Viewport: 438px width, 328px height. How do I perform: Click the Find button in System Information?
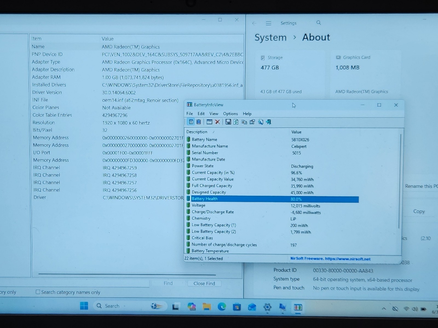168,283
